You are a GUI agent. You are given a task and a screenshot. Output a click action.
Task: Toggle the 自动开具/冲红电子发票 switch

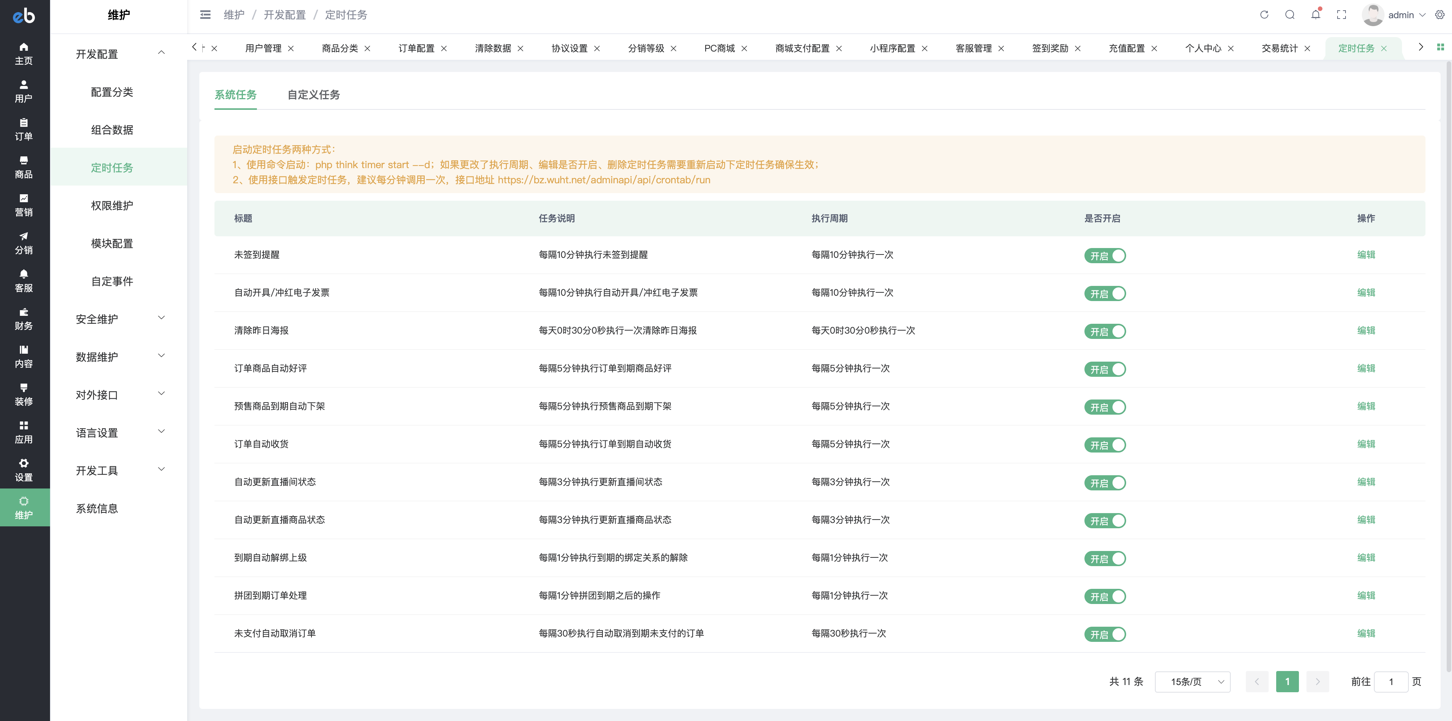[1105, 293]
